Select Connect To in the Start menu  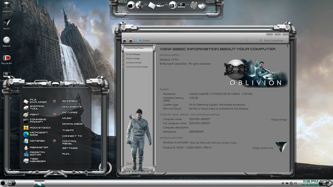72,136
